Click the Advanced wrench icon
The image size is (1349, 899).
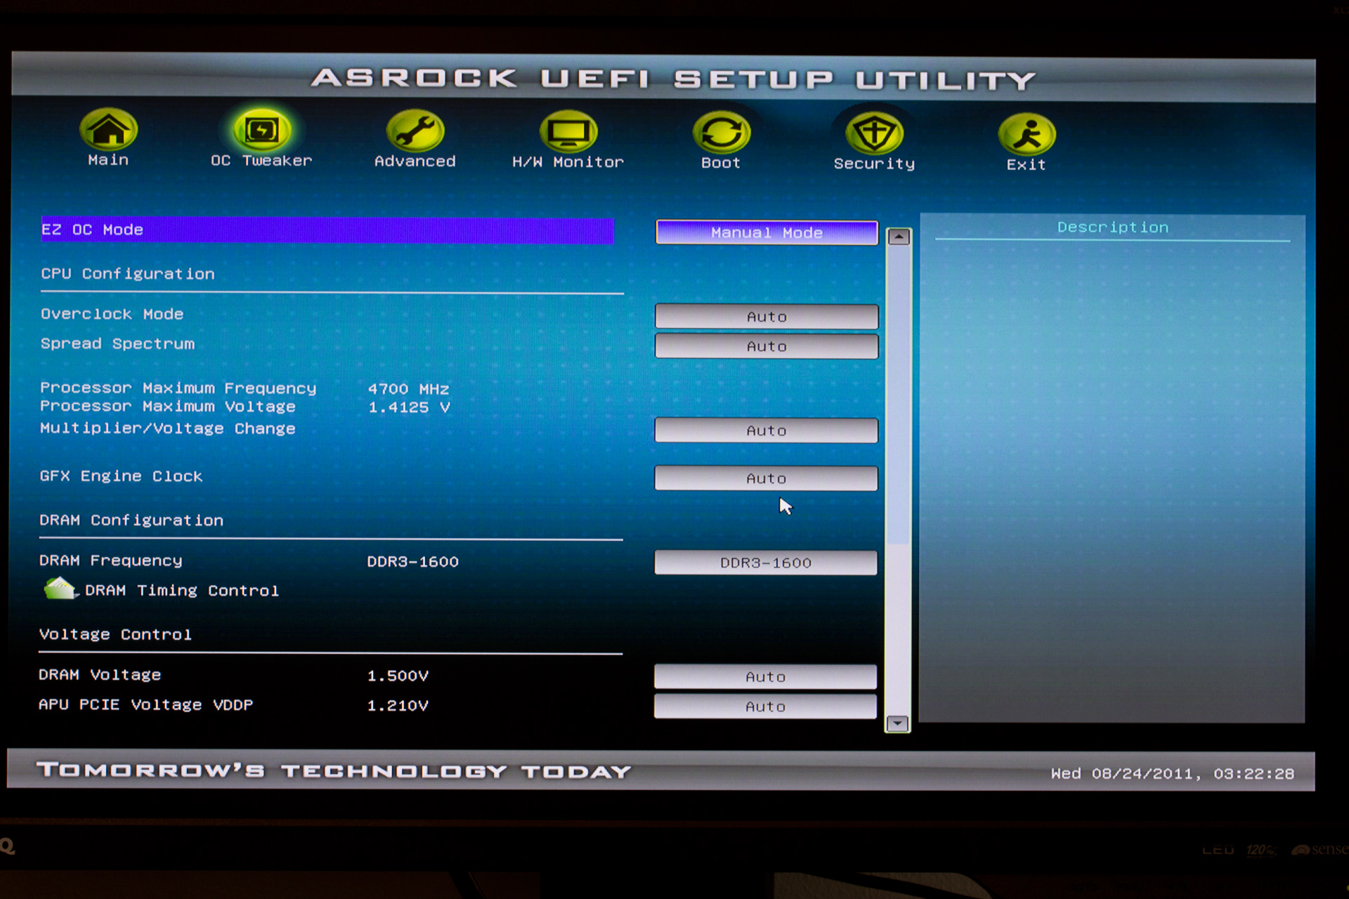[x=415, y=132]
